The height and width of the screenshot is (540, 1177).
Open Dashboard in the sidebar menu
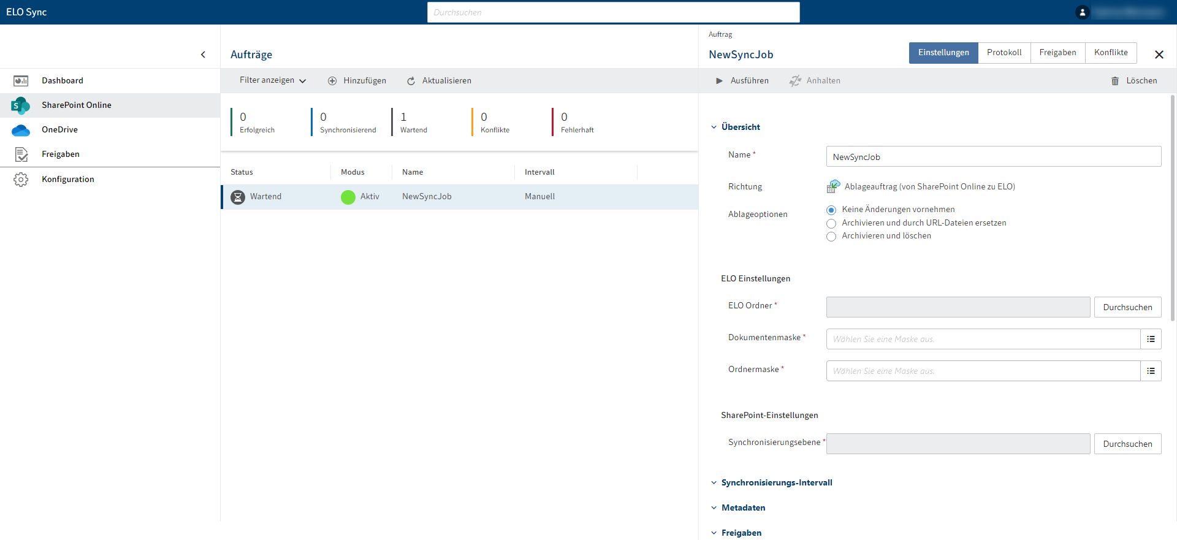tap(110, 81)
